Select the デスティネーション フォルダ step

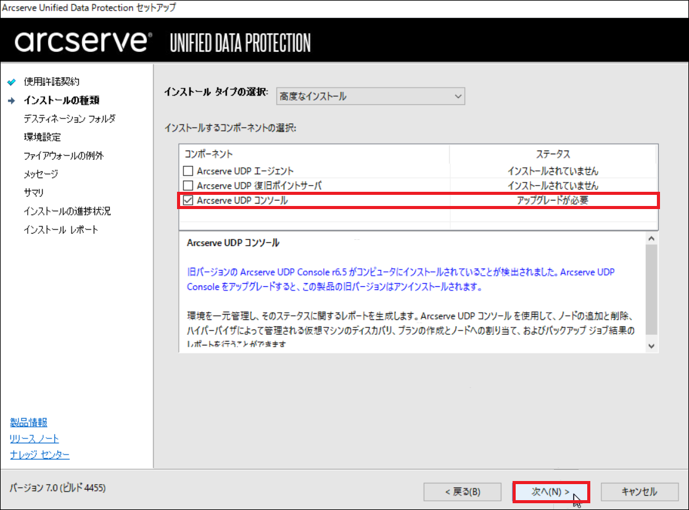click(x=70, y=118)
